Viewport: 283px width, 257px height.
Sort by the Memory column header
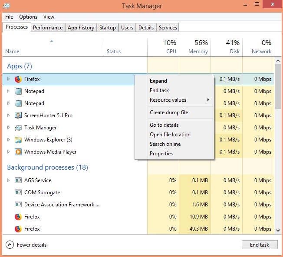coord(195,48)
